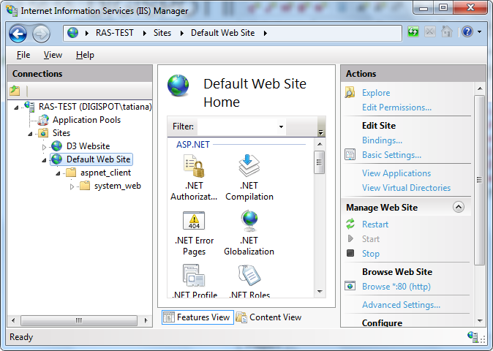Screen dimensions: 493x351
Task: Click the Application Pools tree icon
Action: pos(43,120)
